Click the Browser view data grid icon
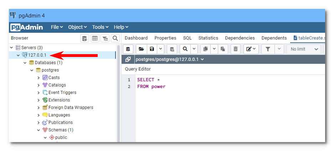The height and width of the screenshot is (151, 334). pos(95,38)
